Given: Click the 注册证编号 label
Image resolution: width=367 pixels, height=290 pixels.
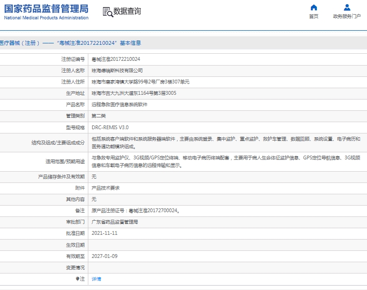Looking at the screenshot, I should [73, 59].
